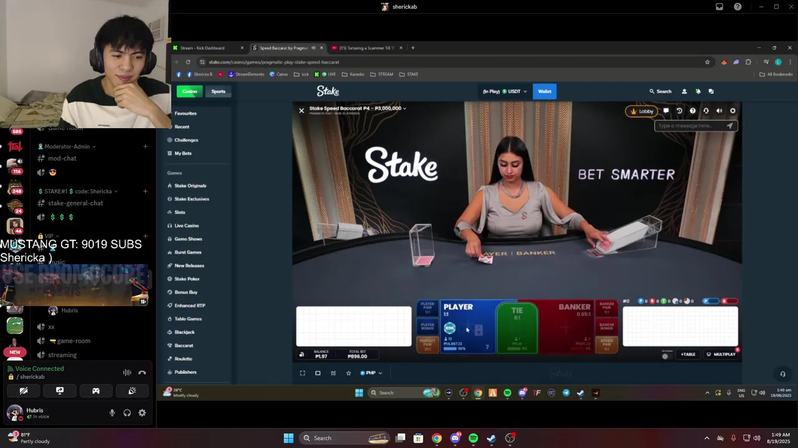The width and height of the screenshot is (798, 448).
Task: Place bet on TIE area
Action: pyautogui.click(x=517, y=327)
